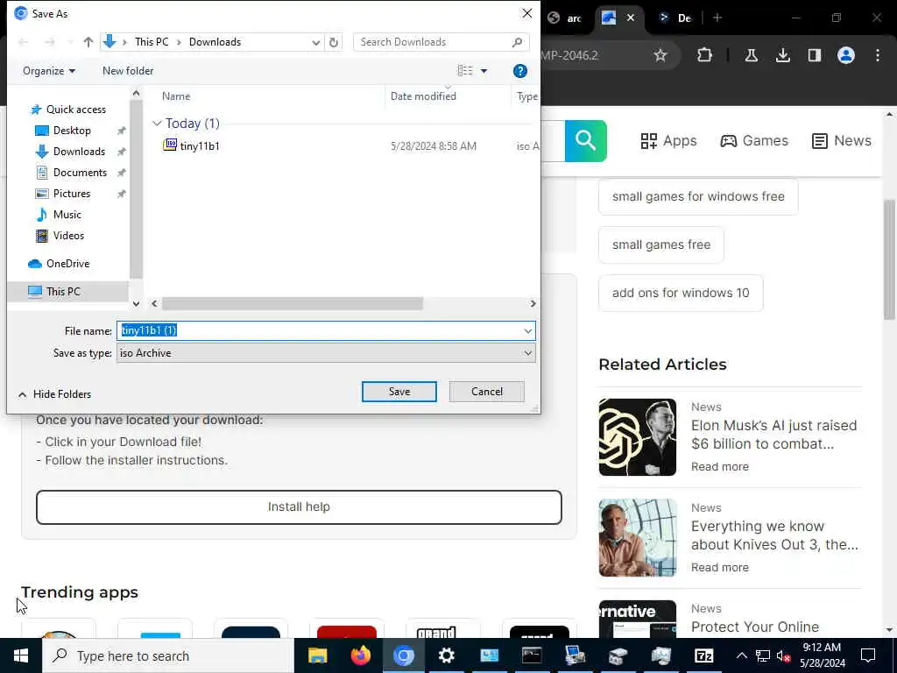Click New folder
This screenshot has height=673, width=897.
[x=128, y=71]
